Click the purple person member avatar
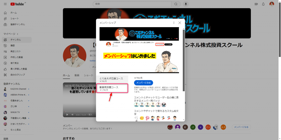The image size is (281, 140). click(x=178, y=127)
